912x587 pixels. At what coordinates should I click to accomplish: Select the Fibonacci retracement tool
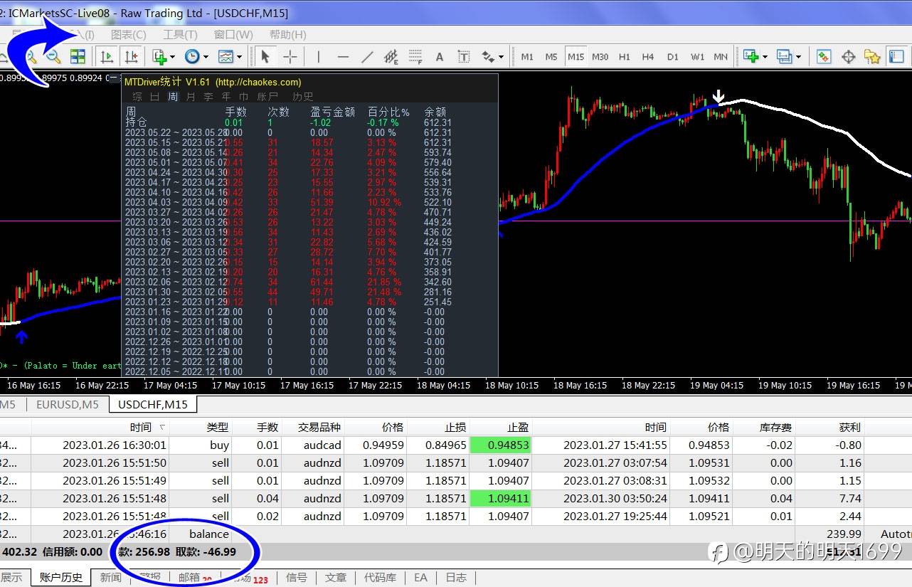415,57
